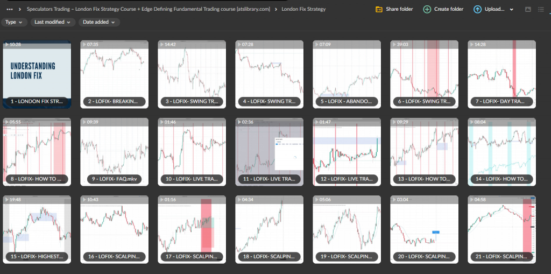Click the 39:03 duration on video 6
The width and height of the screenshot is (551, 274).
tap(402, 45)
